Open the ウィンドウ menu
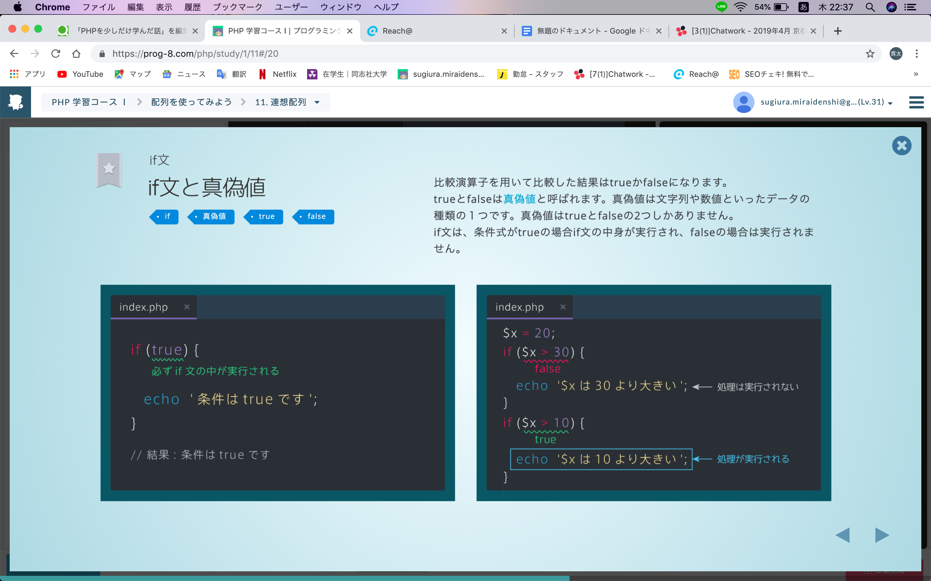 pyautogui.click(x=341, y=7)
